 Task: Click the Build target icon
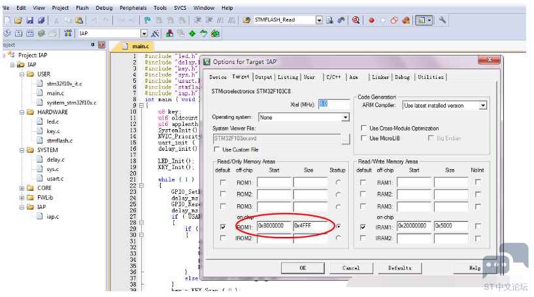[19, 33]
